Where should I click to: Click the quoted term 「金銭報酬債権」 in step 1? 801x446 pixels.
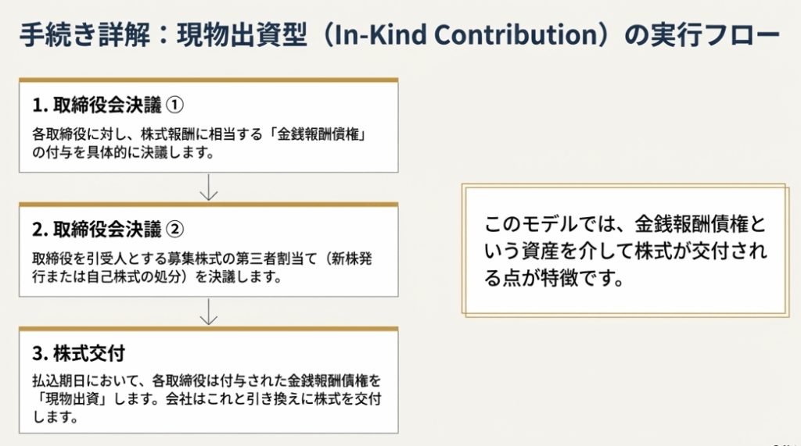coord(320,135)
